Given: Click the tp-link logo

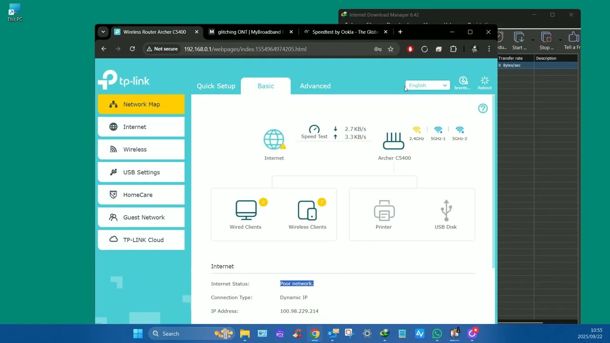Looking at the screenshot, I should tap(124, 80).
